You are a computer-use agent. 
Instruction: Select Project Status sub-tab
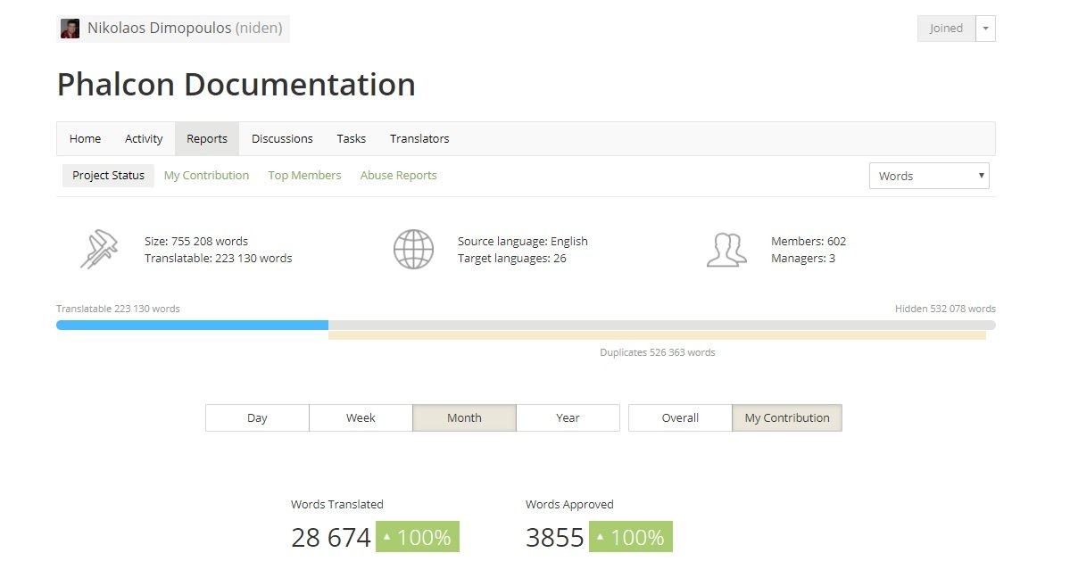109,176
